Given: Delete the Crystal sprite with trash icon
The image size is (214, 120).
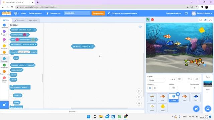Looking at the screenshot, I should (x=178, y=94).
